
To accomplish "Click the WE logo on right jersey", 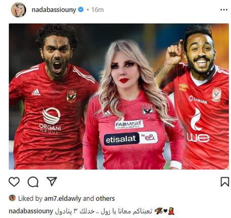I will pos(198,138).
